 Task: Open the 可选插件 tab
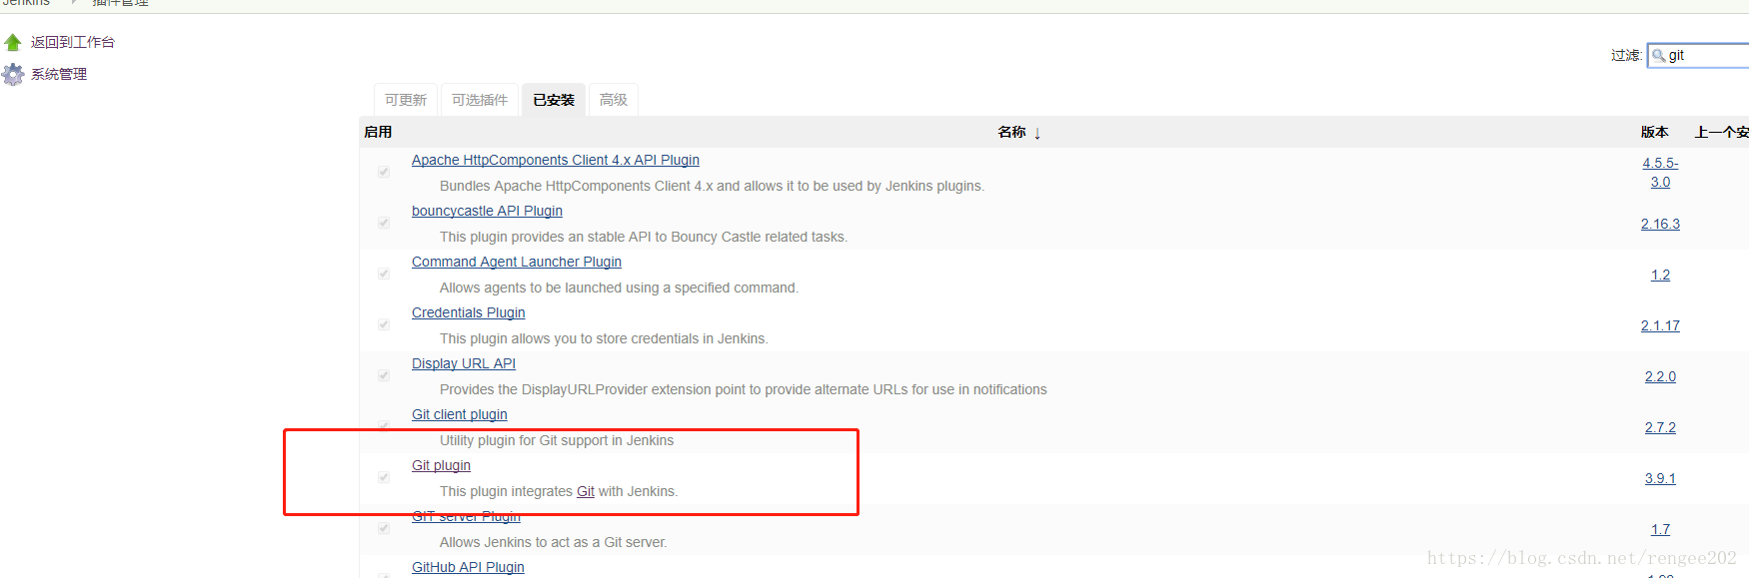tap(480, 100)
